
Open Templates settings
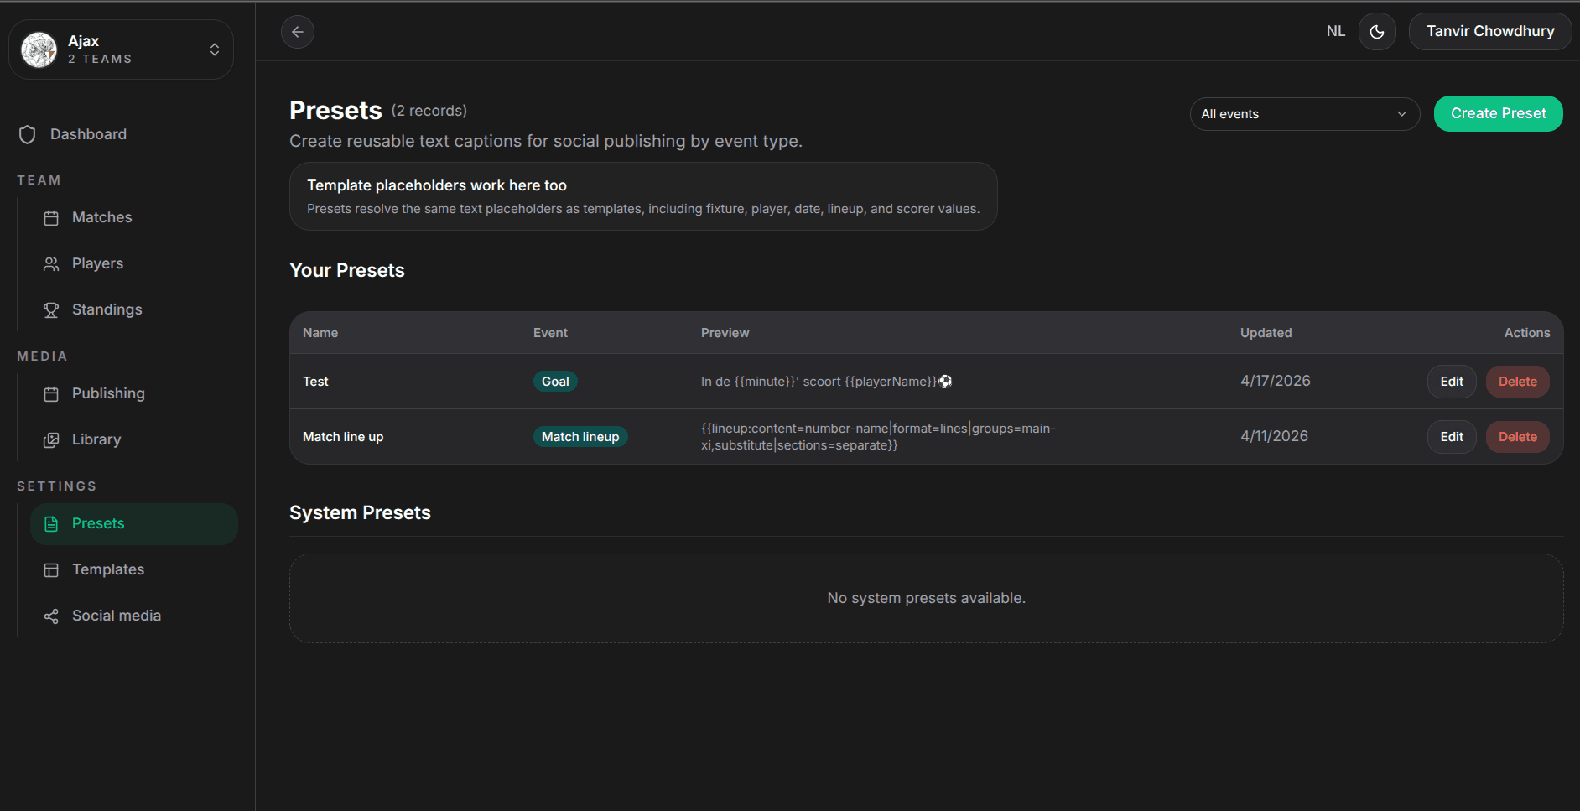click(x=108, y=569)
